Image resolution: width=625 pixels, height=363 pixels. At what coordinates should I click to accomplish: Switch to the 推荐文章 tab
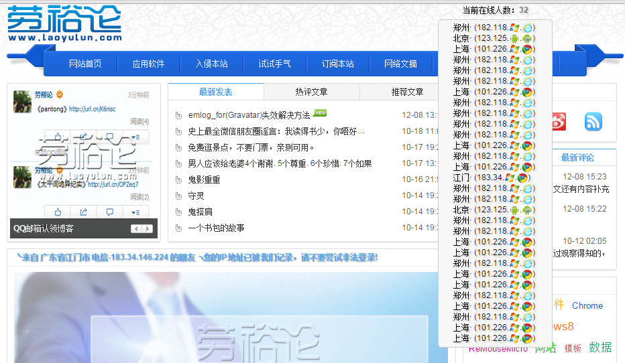pos(407,92)
